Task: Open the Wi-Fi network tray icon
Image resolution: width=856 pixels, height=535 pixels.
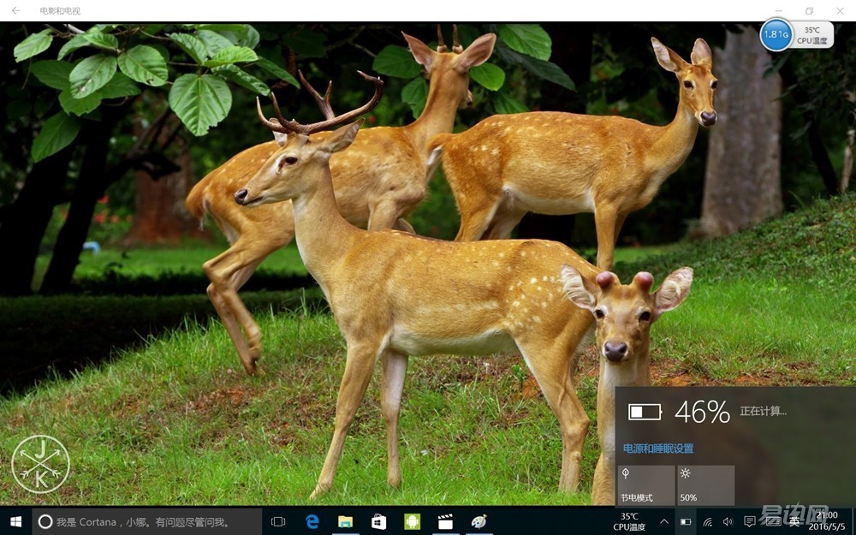Action: [x=707, y=522]
